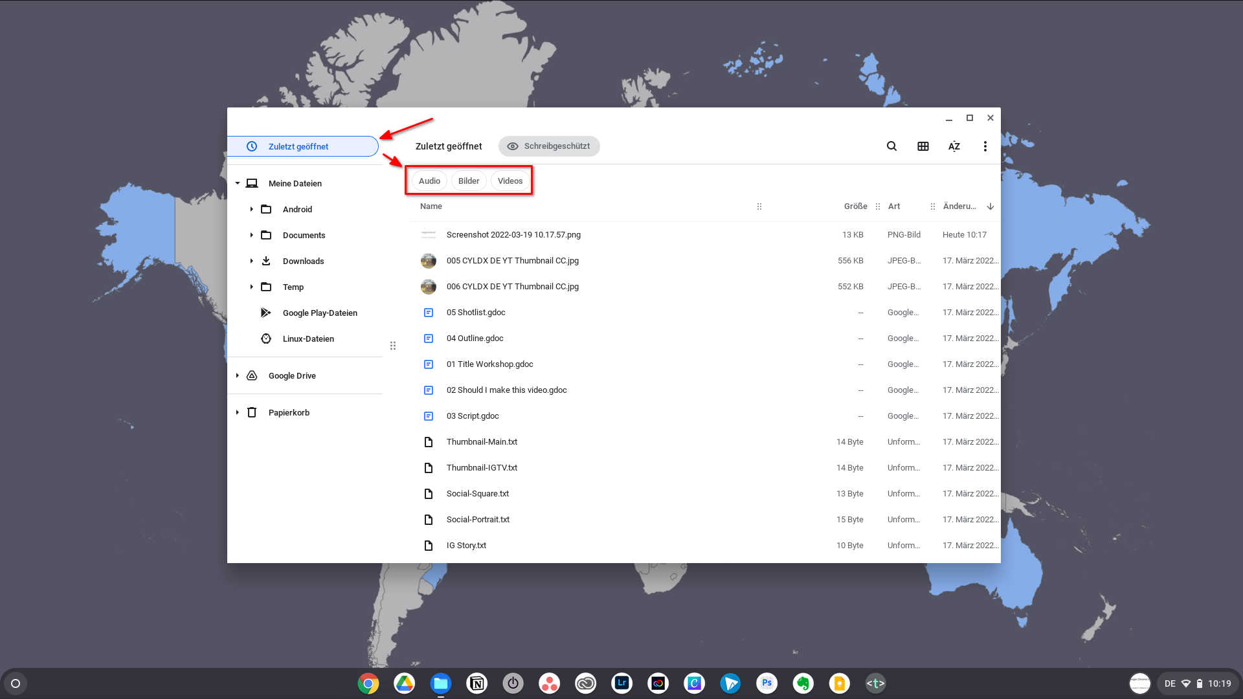Select Social-Square.txt
Screen dimensions: 1243x699
point(704,494)
